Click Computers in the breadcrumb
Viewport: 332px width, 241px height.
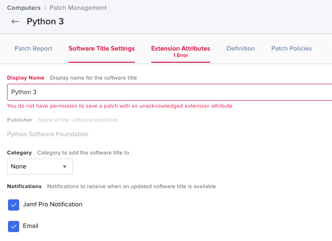click(24, 8)
